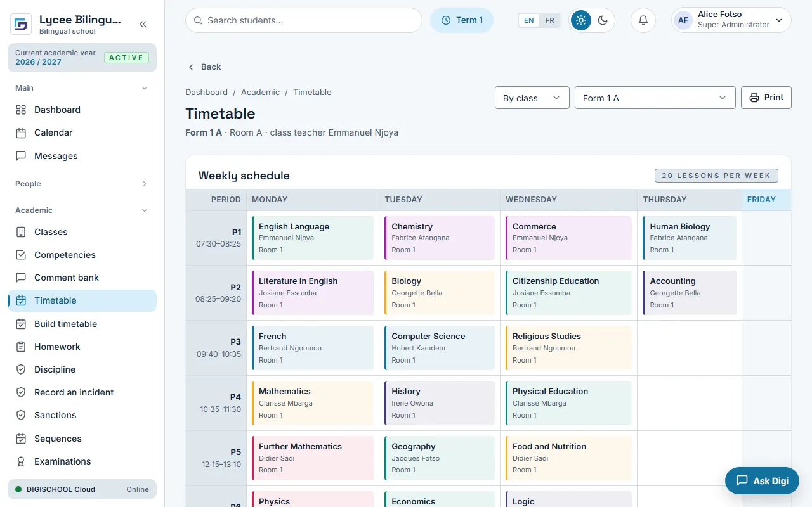
Task: Collapse the Main sidebar section
Action: 82,88
